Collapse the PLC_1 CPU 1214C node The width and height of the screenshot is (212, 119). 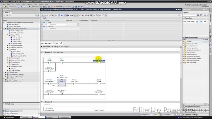[6, 29]
